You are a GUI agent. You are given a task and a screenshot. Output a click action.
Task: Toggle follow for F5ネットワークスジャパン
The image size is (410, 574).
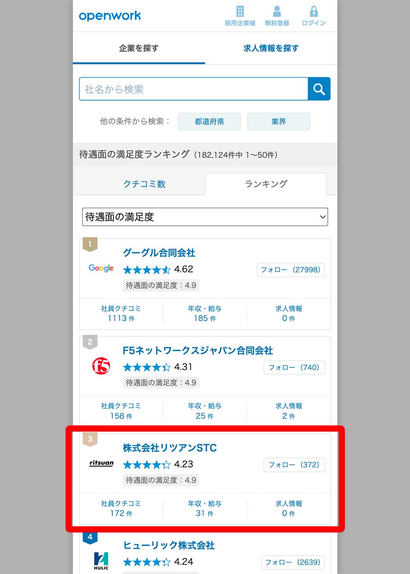pyautogui.click(x=294, y=367)
